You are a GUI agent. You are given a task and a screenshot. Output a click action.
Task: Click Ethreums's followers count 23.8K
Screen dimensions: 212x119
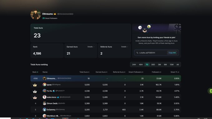159,79
